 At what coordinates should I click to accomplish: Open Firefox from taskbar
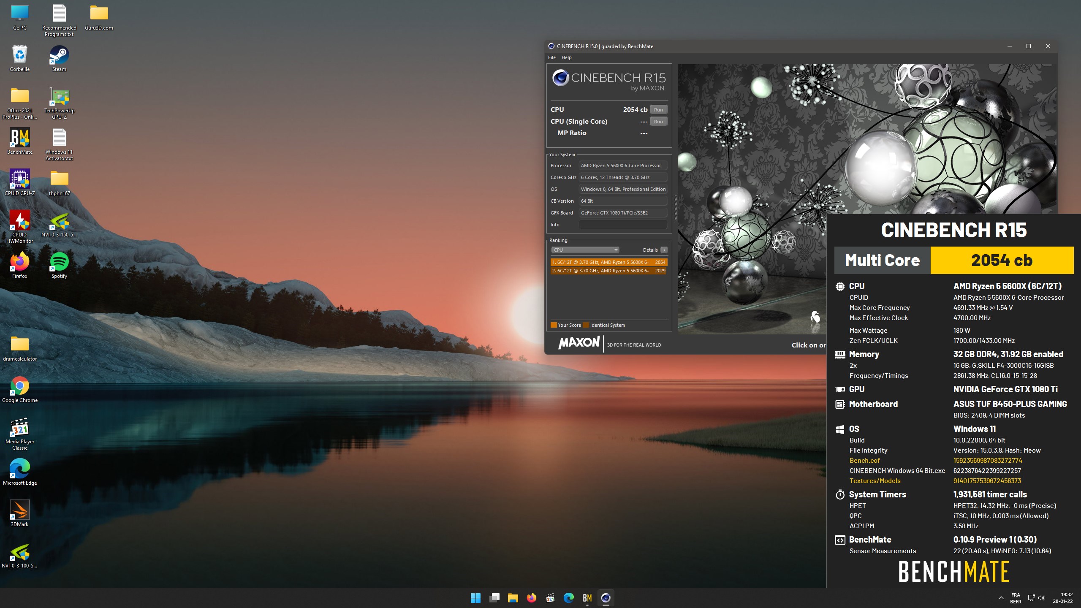(531, 598)
